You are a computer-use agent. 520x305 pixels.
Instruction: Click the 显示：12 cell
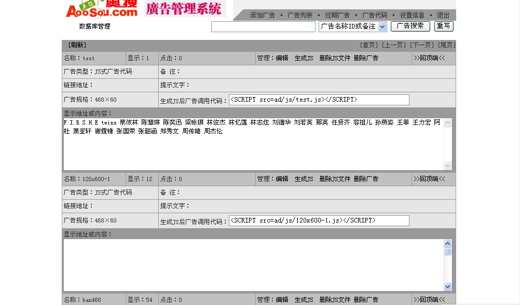click(142, 179)
